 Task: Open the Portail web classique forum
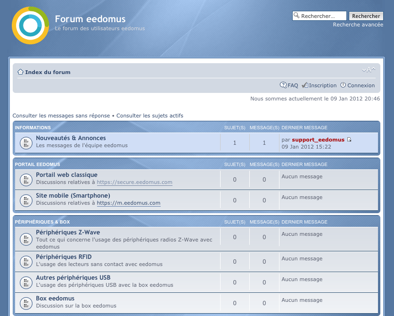[x=66, y=175]
